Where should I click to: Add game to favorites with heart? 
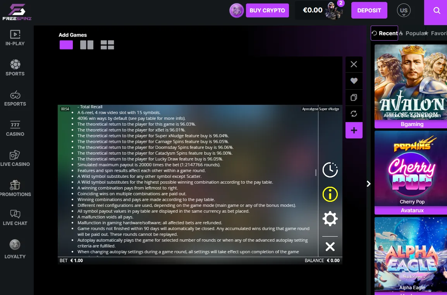(354, 81)
